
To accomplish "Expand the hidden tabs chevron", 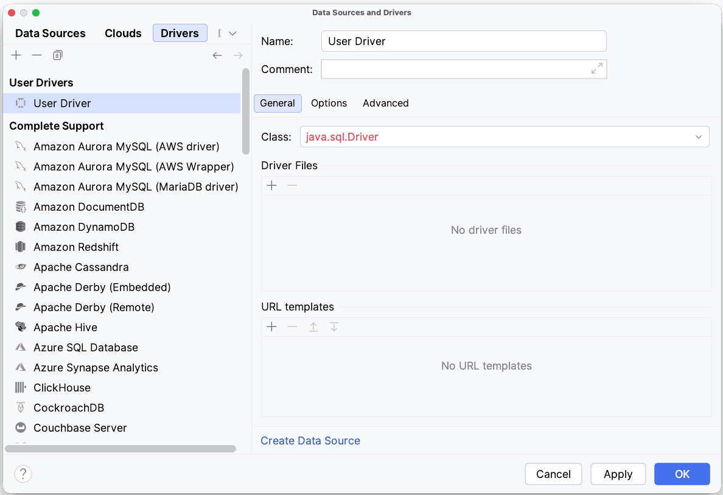I will [232, 33].
